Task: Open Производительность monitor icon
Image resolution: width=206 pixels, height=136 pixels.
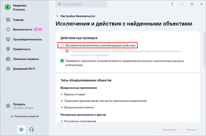Action: pyautogui.click(x=8, y=39)
